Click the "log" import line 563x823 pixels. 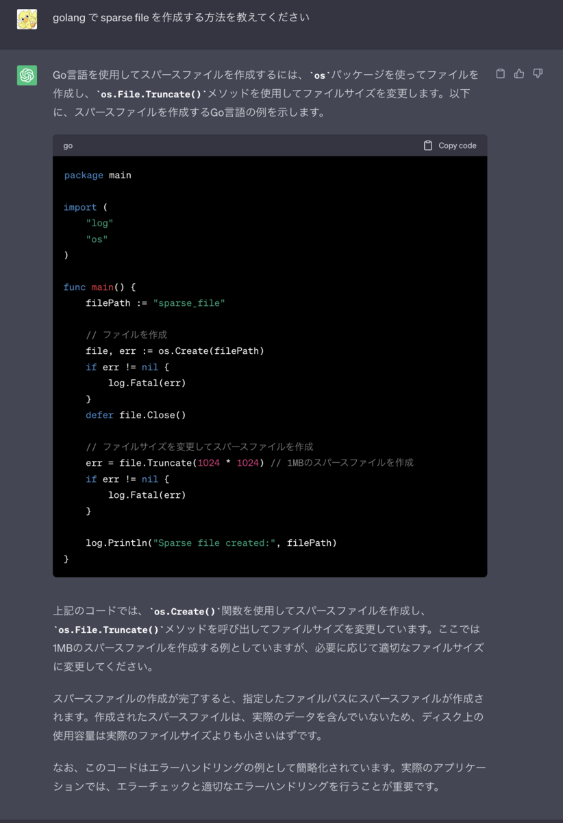(x=99, y=223)
